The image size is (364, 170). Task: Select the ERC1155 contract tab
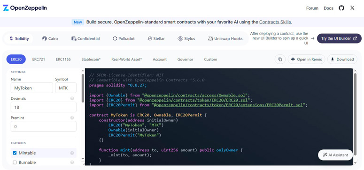(x=63, y=59)
